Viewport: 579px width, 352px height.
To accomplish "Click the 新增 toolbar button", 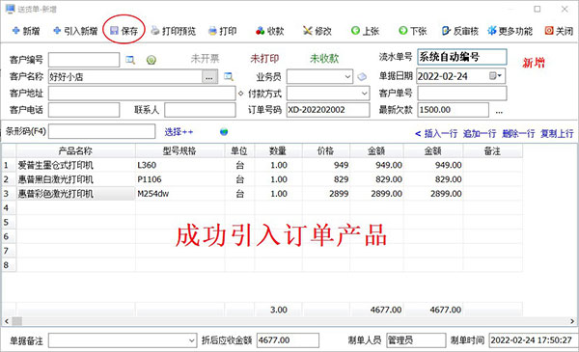I will click(26, 31).
